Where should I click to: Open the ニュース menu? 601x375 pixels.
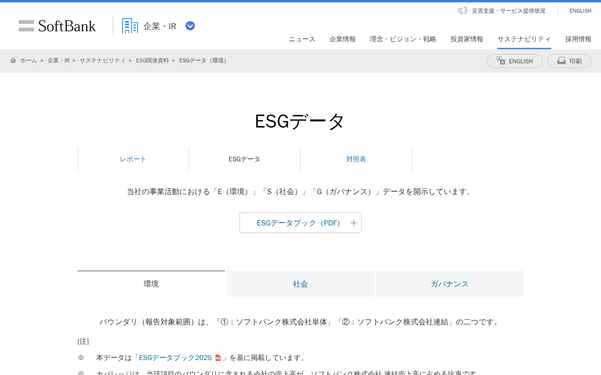302,39
